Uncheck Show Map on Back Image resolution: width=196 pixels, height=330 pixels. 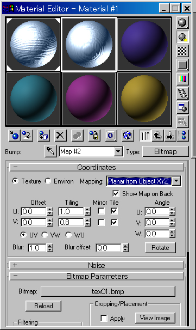116,194
